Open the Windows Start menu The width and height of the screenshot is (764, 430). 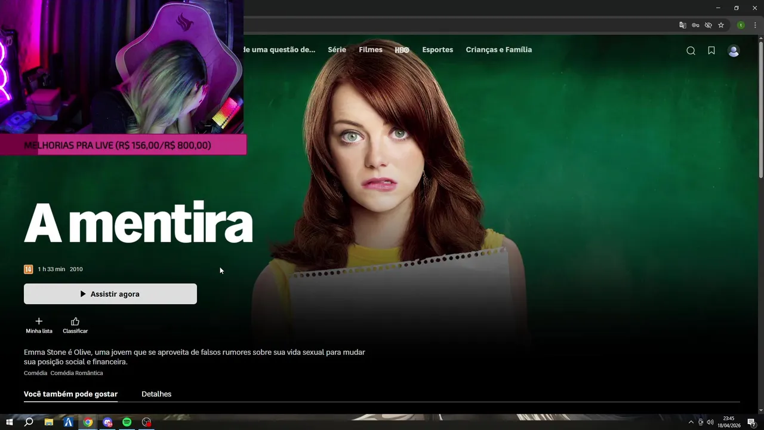tap(10, 422)
